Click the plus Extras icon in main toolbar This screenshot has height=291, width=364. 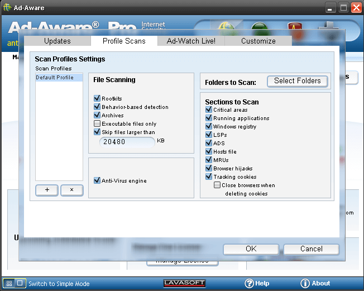pyautogui.click(x=328, y=28)
